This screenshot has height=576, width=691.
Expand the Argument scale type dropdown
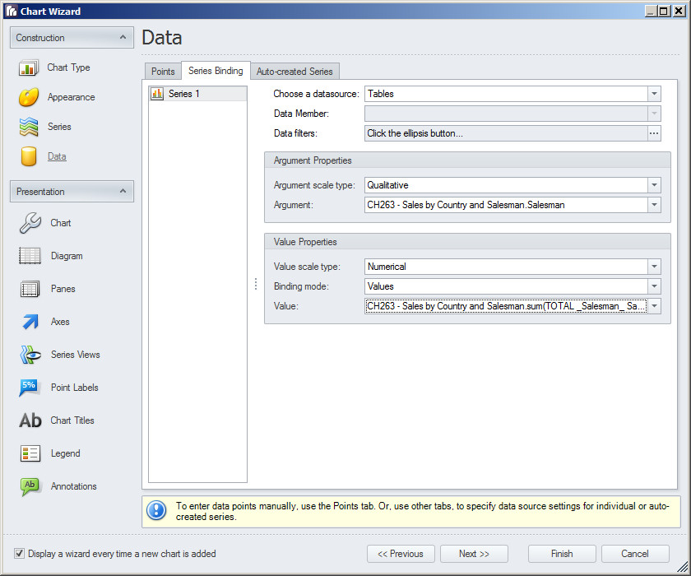click(654, 185)
